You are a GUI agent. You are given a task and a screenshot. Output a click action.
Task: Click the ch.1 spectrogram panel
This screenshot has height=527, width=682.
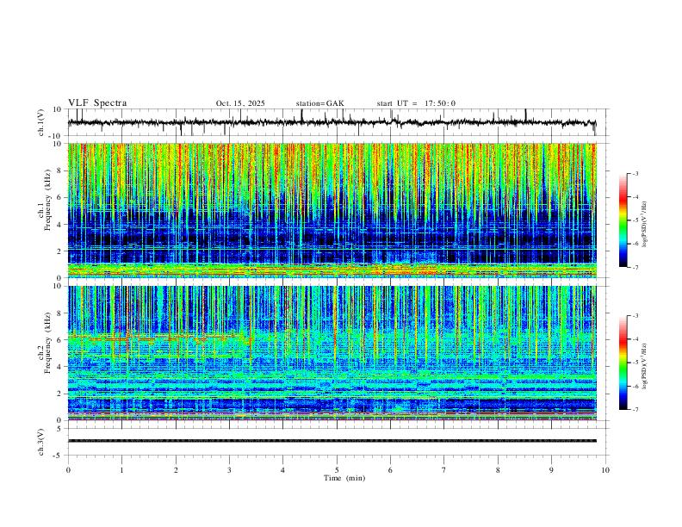coord(332,210)
